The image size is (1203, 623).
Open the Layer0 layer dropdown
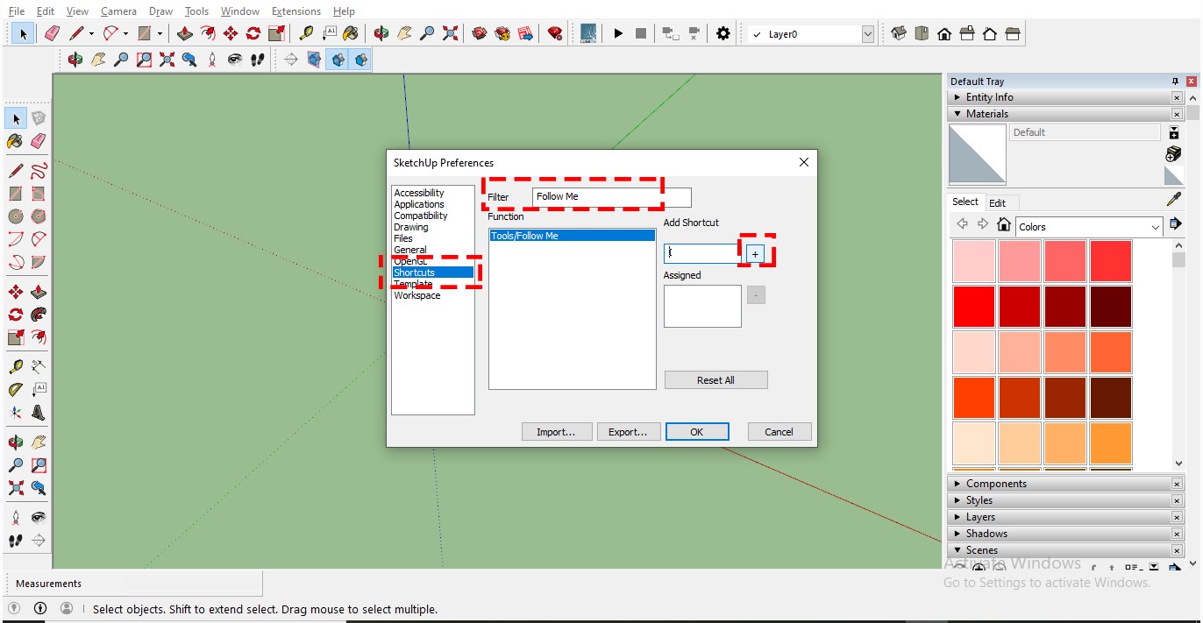867,34
